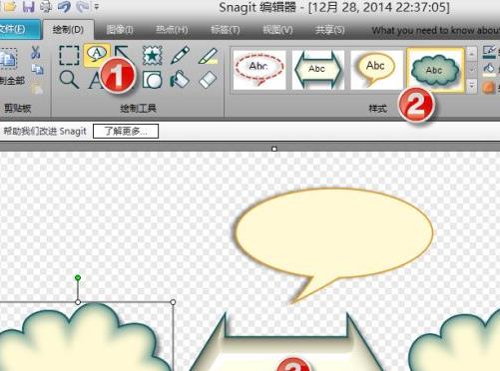Image resolution: width=500 pixels, height=371 pixels.
Task: Select the yellow speech bubble on canvas
Action: [x=334, y=232]
